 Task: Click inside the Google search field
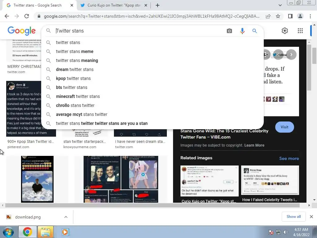coord(140,31)
